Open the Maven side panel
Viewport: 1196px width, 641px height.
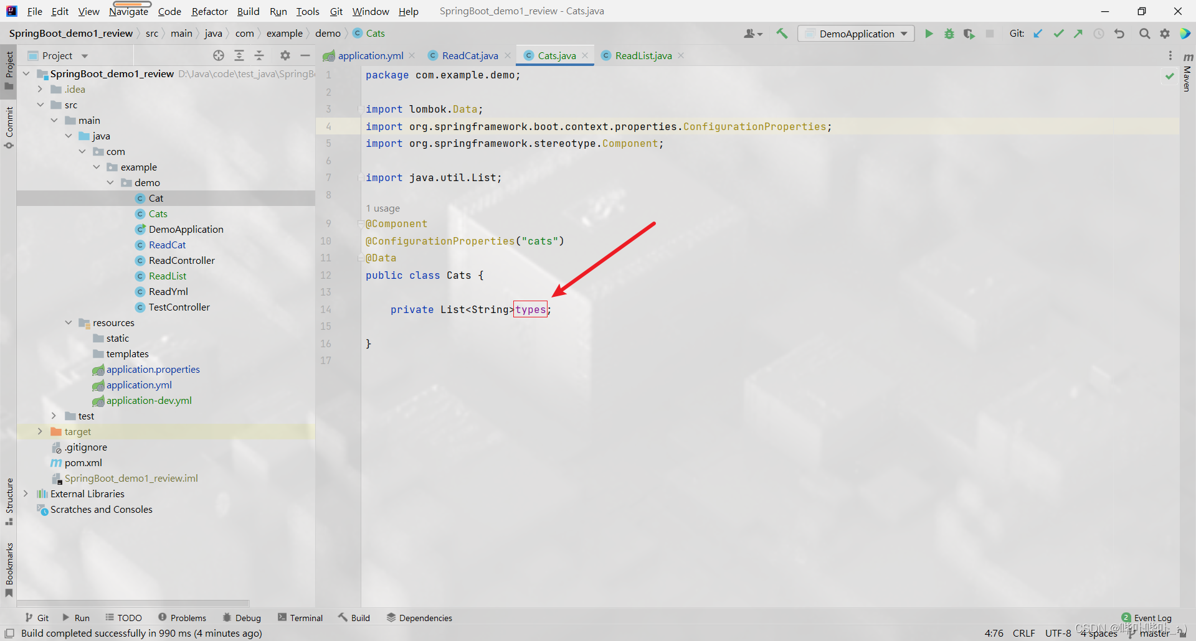(x=1187, y=73)
